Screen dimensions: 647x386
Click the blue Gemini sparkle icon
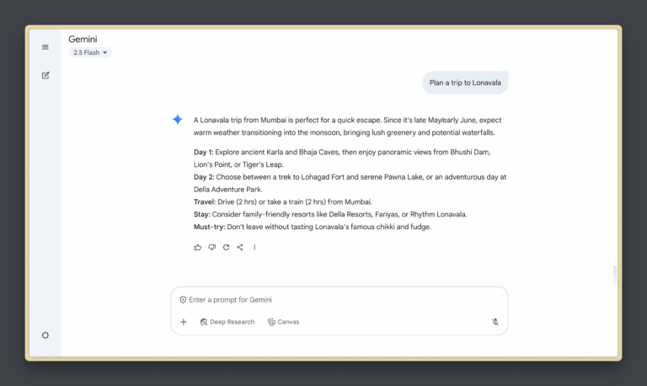(177, 120)
